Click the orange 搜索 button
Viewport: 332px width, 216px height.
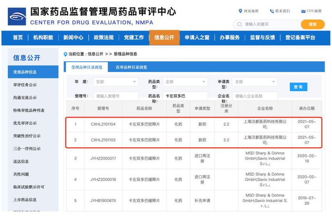click(313, 24)
